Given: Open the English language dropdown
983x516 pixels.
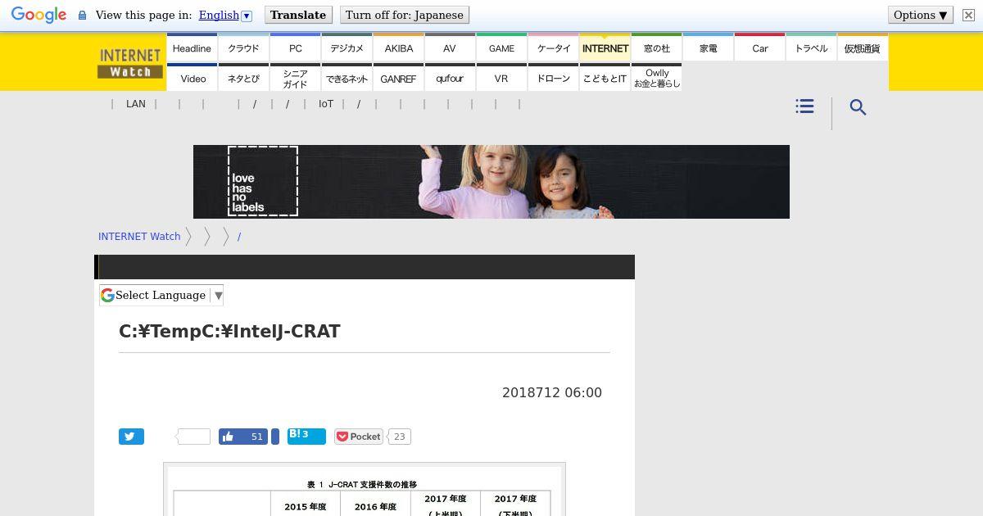Looking at the screenshot, I should click(x=225, y=15).
